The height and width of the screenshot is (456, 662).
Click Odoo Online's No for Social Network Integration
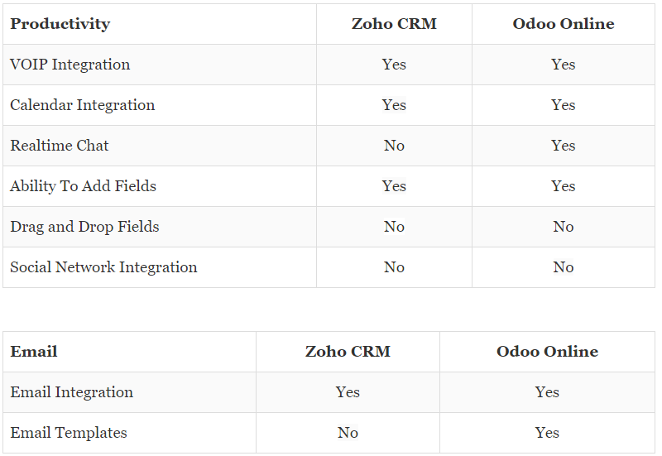(563, 267)
